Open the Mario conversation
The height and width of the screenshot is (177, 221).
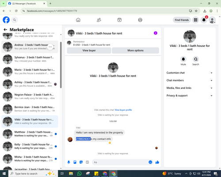pos(30,72)
